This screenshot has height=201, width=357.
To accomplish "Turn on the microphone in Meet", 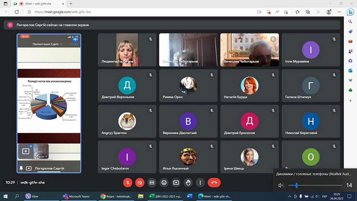I will (x=128, y=183).
